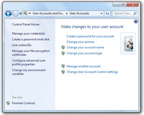Close the User Accounts window
Screen dimensions: 144x115
click(132, 5)
